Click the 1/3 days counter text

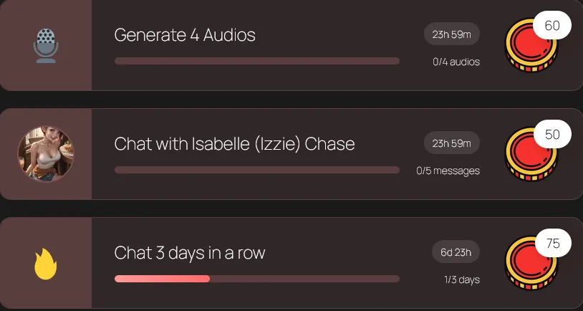click(461, 279)
